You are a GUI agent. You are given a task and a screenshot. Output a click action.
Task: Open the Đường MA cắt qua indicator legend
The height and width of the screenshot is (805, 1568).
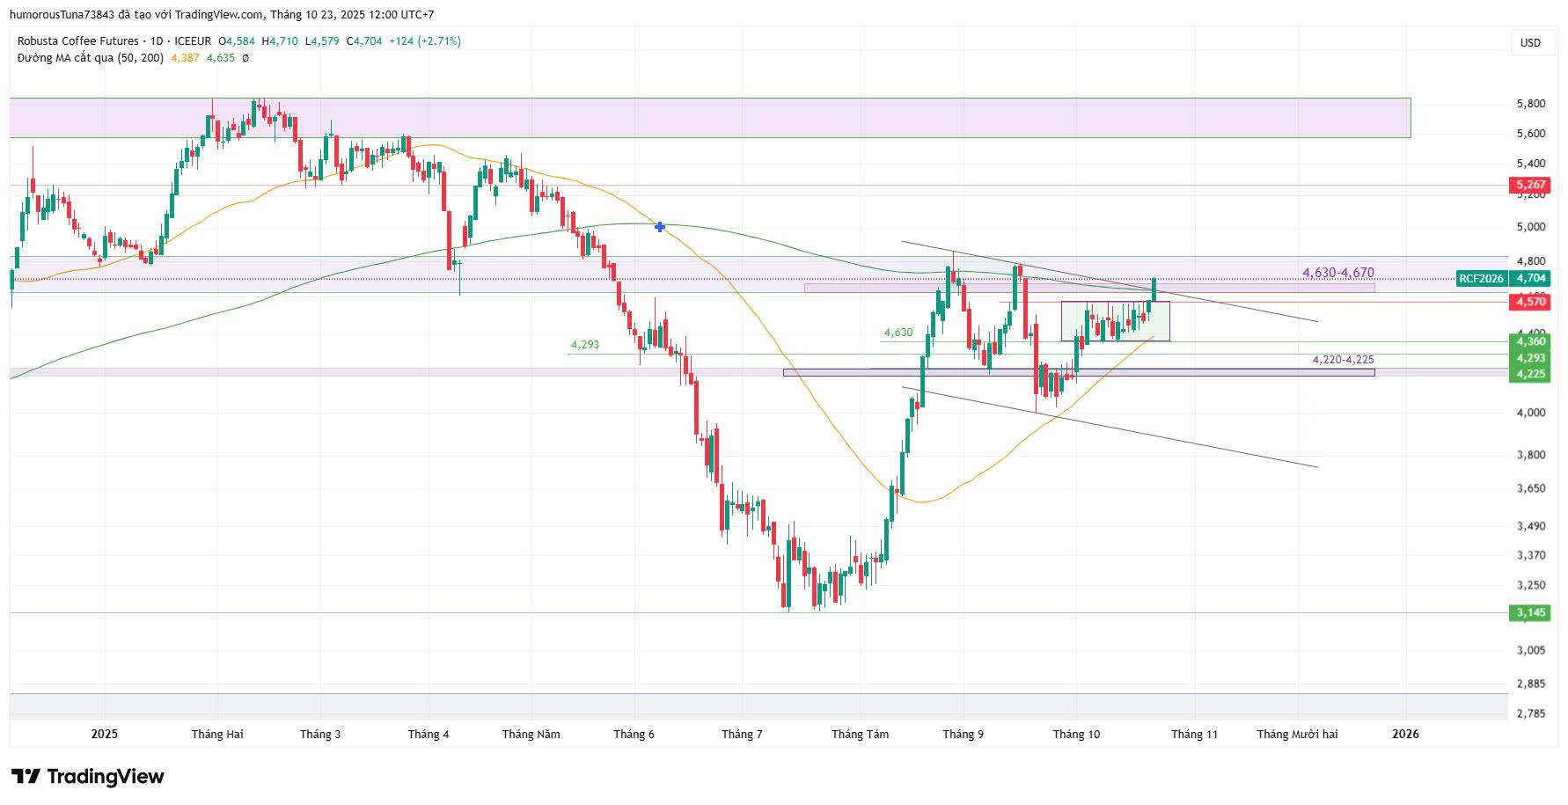coord(90,58)
